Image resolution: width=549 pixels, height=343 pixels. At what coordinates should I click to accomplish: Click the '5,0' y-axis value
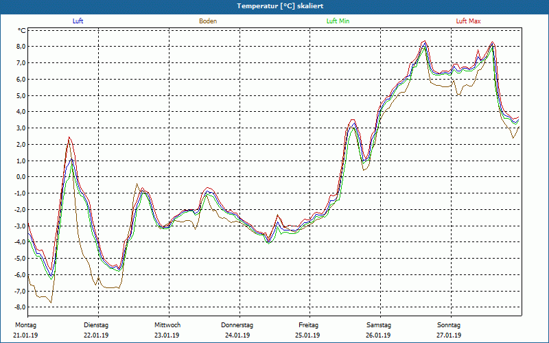coord(21,95)
